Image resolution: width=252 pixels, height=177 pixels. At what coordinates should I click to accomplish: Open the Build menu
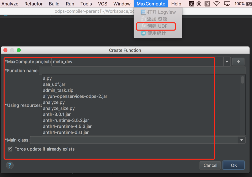click(54, 4)
